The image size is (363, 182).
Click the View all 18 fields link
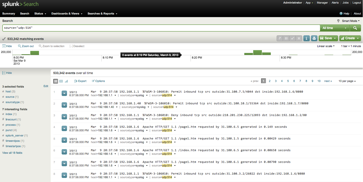tap(12, 153)
